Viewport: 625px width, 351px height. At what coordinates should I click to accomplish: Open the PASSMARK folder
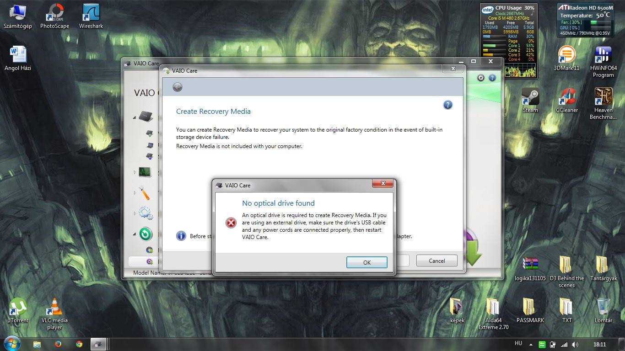(x=530, y=311)
